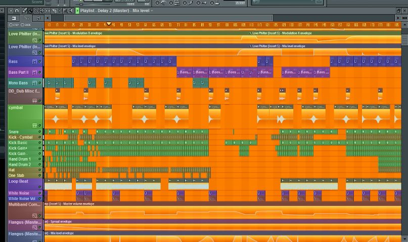Mute the Loop Beat track
Image resolution: width=408 pixels, height=242 pixels.
click(x=40, y=187)
